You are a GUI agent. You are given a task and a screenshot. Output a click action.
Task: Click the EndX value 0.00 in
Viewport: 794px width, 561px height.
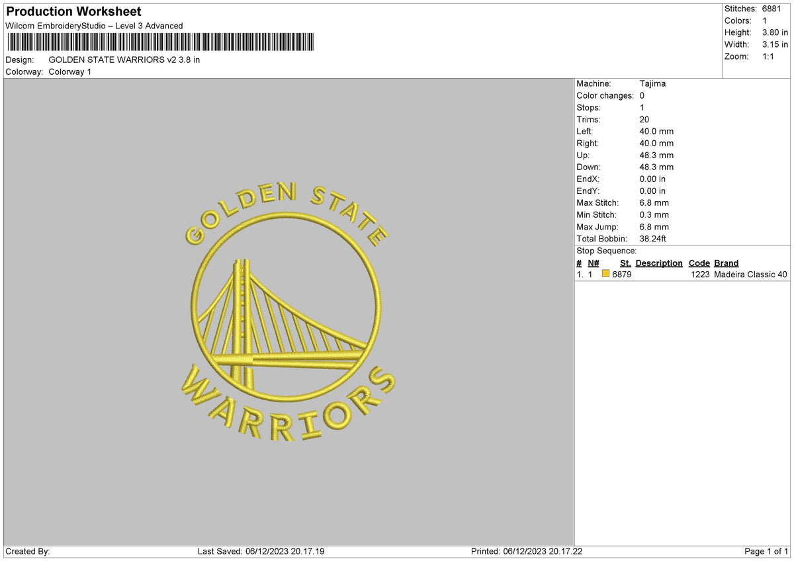[652, 179]
